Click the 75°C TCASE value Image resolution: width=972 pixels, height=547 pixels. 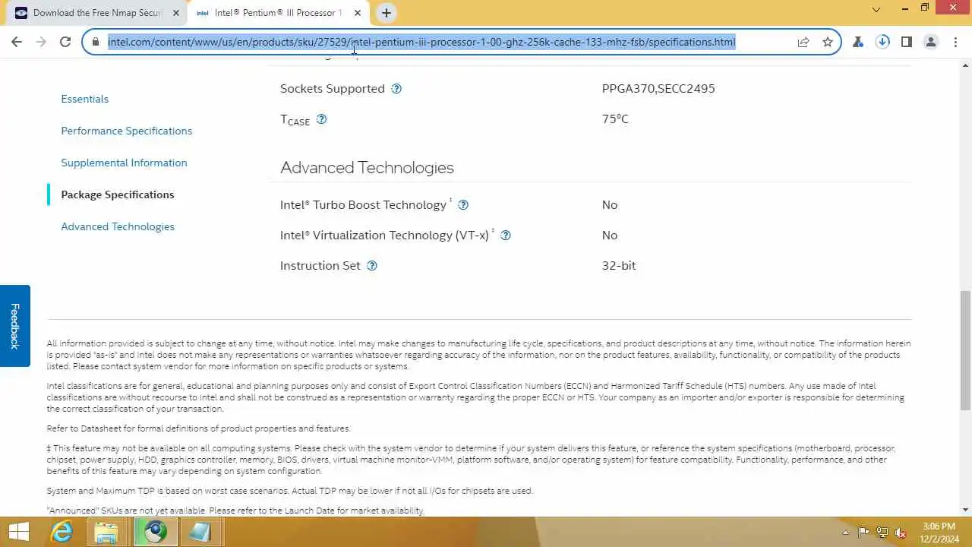[615, 119]
